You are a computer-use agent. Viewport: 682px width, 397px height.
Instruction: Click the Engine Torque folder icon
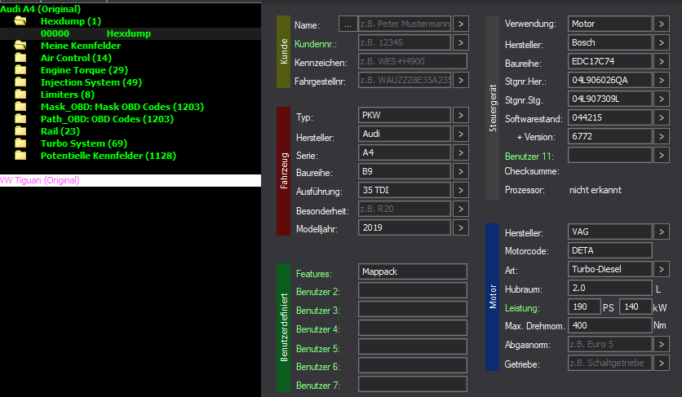[20, 69]
